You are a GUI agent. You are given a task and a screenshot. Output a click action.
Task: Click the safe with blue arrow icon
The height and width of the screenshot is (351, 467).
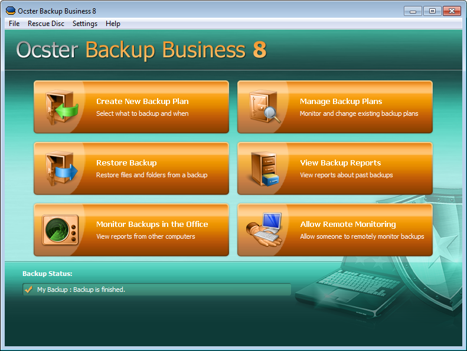pyautogui.click(x=61, y=169)
